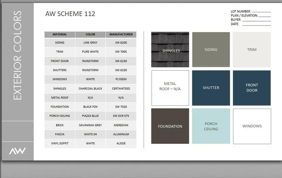
Task: Select the Front Door color swatch
Action: [x=252, y=88]
